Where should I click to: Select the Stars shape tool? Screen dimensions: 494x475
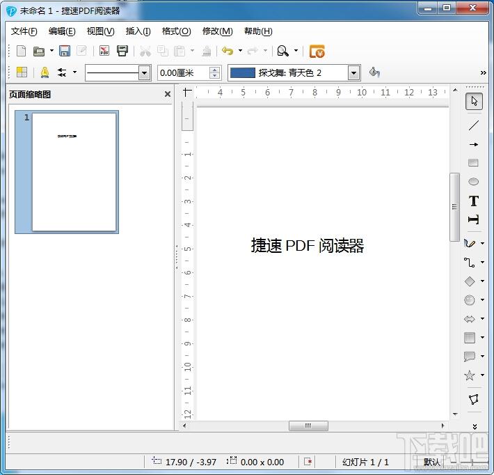click(x=470, y=375)
